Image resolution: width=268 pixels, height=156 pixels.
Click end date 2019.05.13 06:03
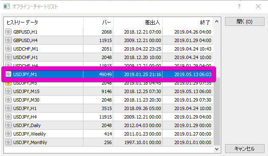193,74
